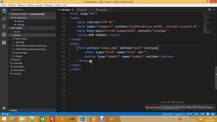Select the index.php editor tab
The image size is (217, 122).
click(x=65, y=10)
